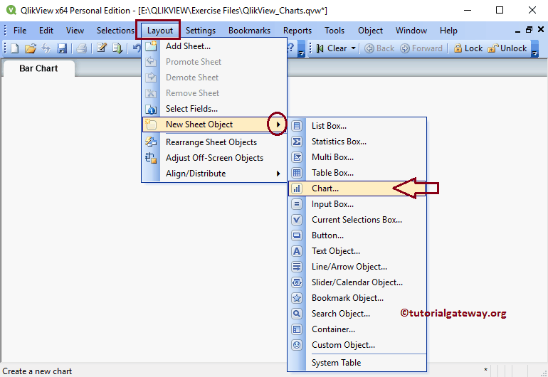The image size is (548, 377).
Task: Minimize the inner document window
Action: (x=517, y=31)
